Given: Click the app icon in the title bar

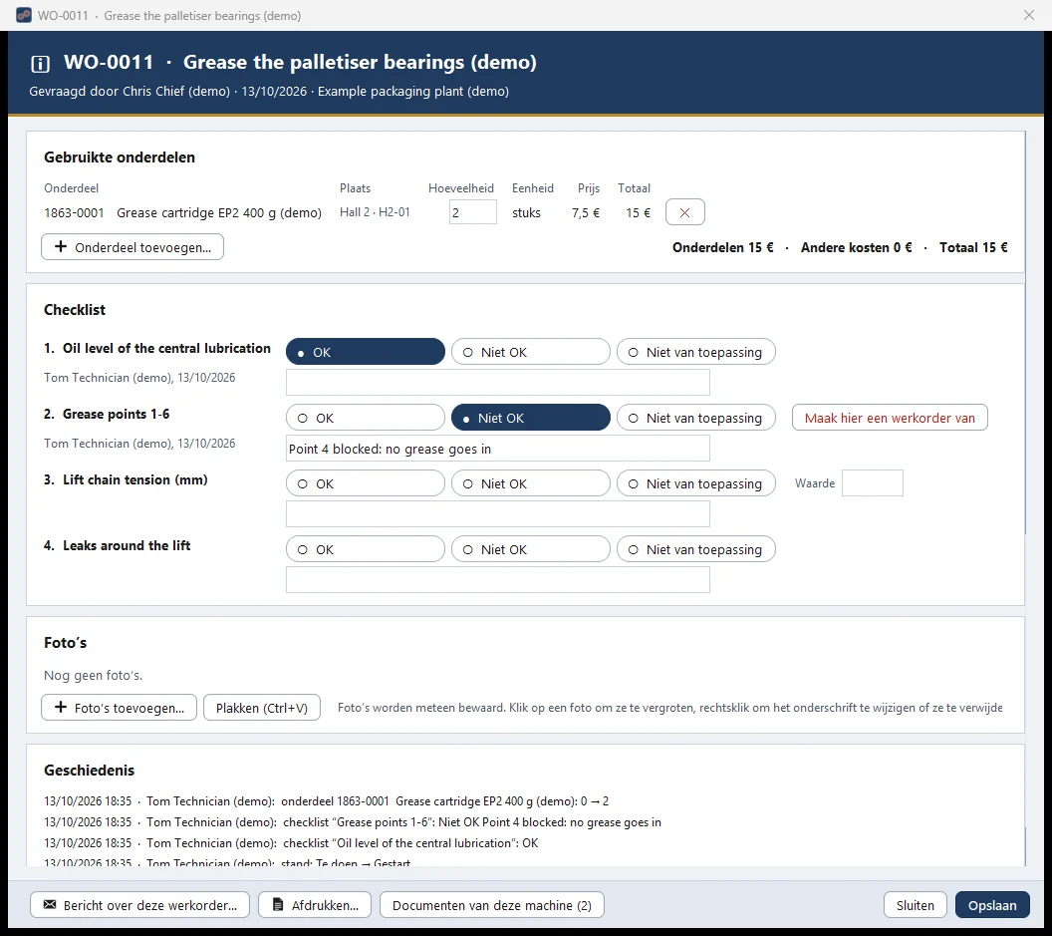Looking at the screenshot, I should pyautogui.click(x=24, y=15).
